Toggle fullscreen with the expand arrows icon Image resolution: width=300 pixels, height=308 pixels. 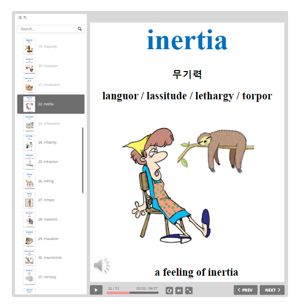coord(189,290)
